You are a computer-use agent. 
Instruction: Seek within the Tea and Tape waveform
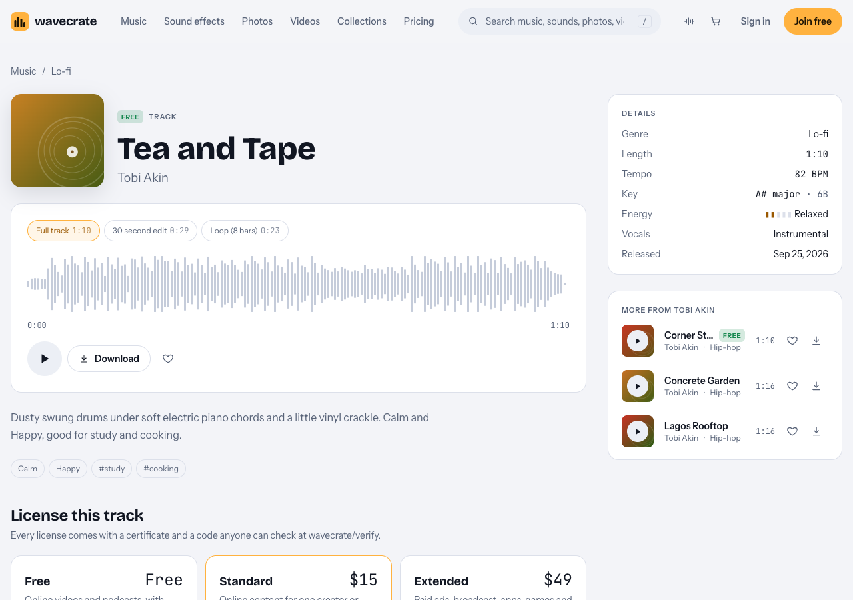[x=297, y=284]
